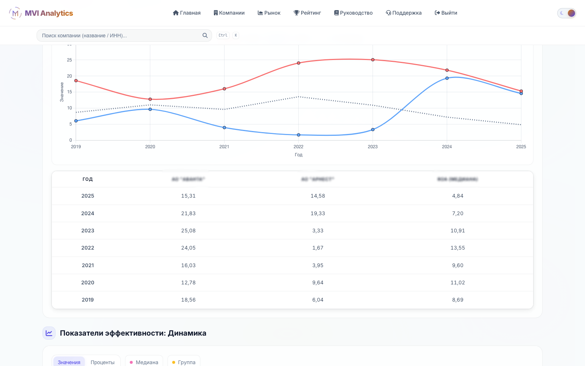Click the red 2023 data point
The height and width of the screenshot is (366, 585).
coord(373,60)
